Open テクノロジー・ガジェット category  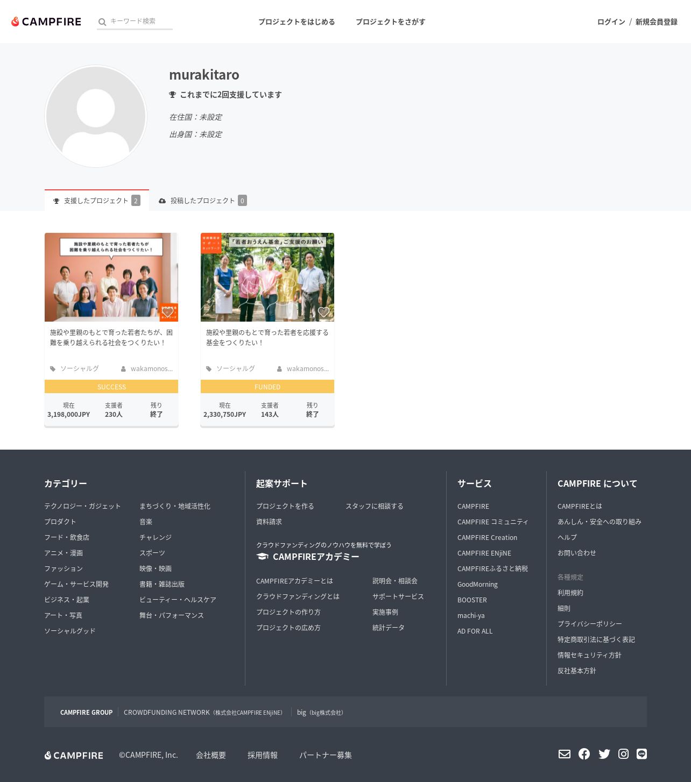82,506
